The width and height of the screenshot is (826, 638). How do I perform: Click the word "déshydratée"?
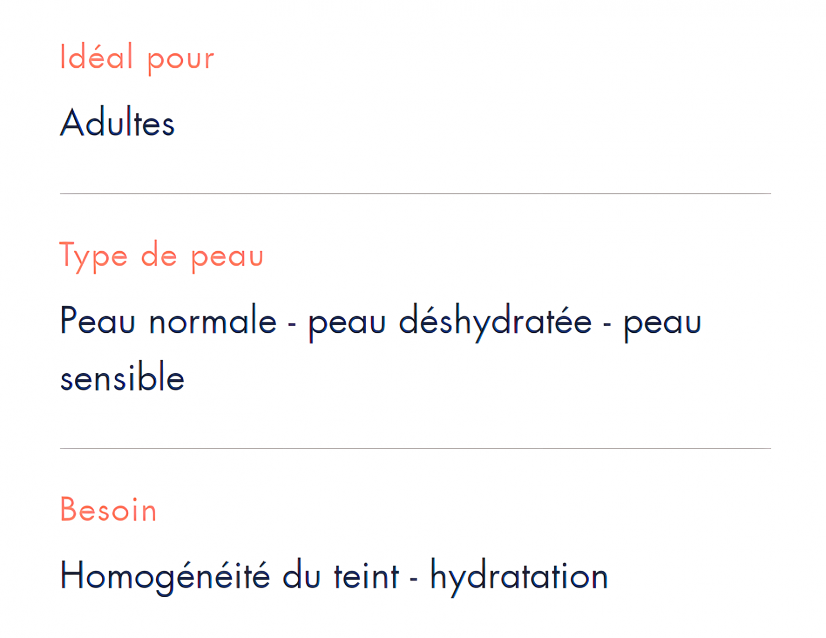coord(495,322)
